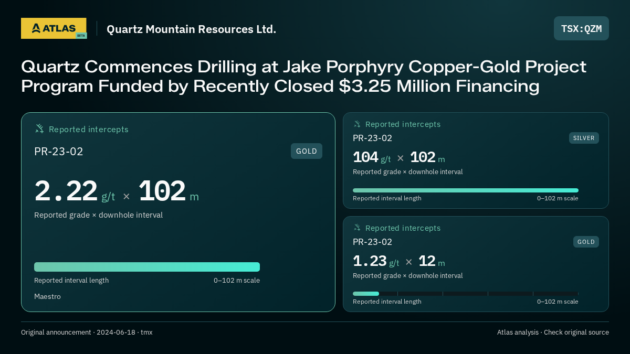Click 'Reported intercepts' heading in large card
Screen dimensions: 630x354
[x=89, y=129]
